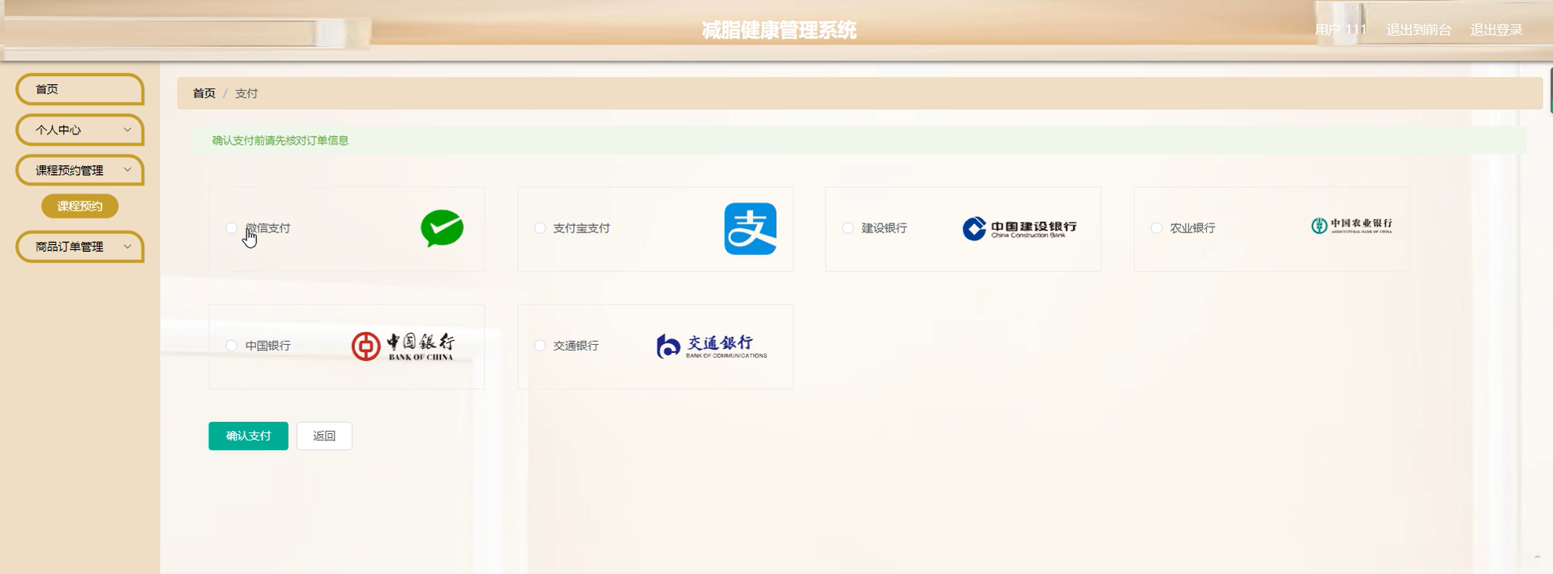Click the Bank of Communications logo
The image size is (1553, 574).
(712, 346)
